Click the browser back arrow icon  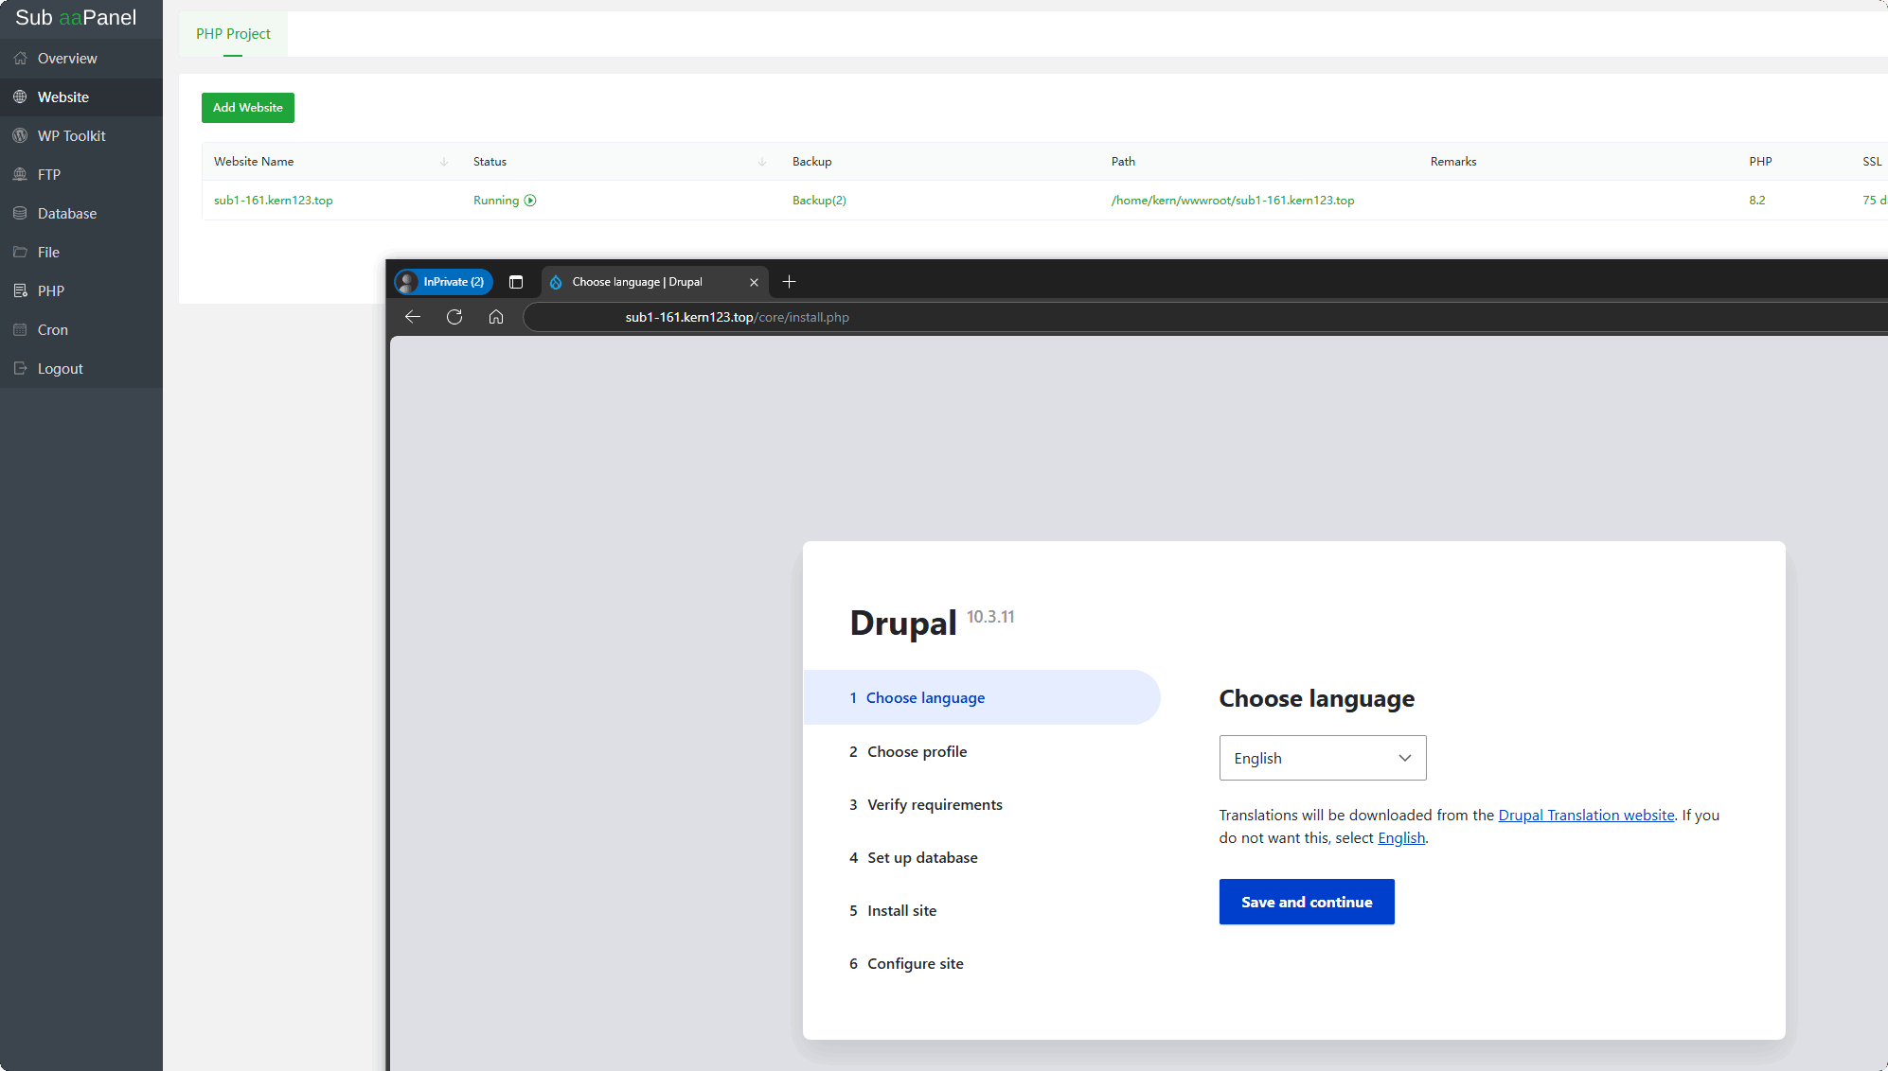tap(412, 317)
